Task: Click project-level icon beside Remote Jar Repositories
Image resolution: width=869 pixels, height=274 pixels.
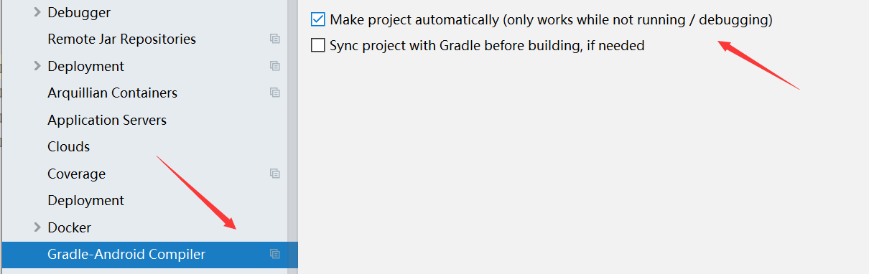Action: click(x=274, y=39)
